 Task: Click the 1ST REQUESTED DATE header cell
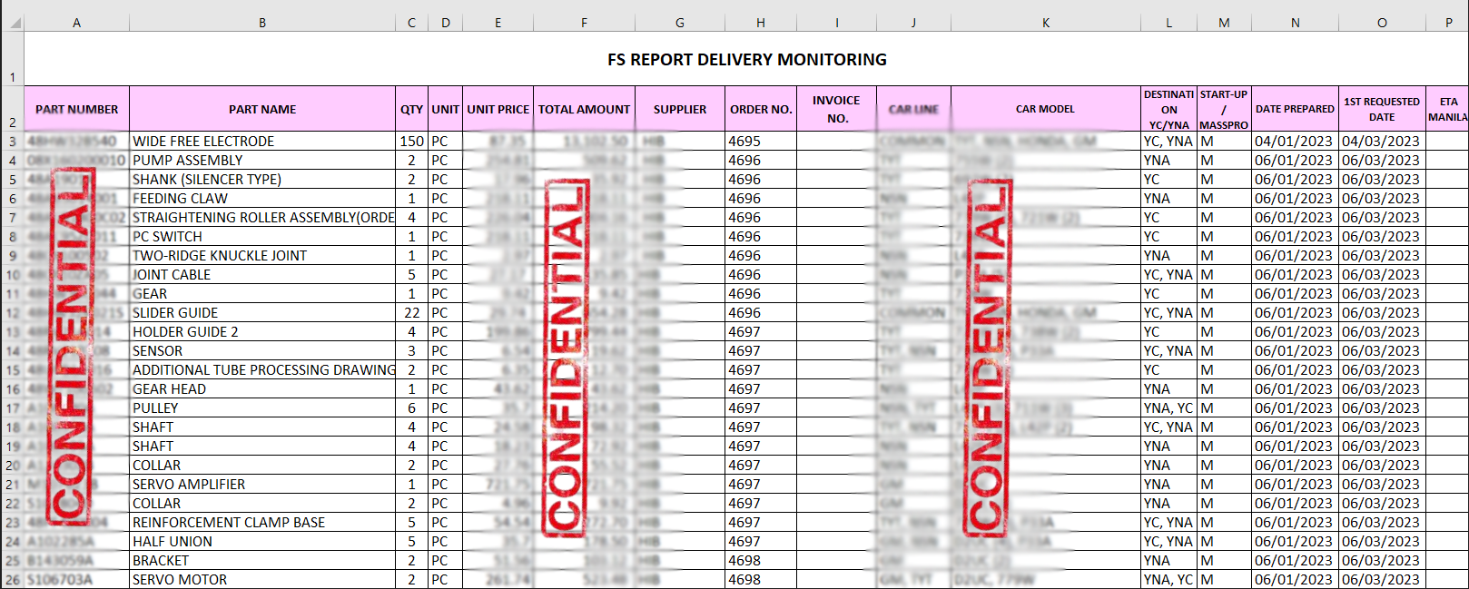tap(1382, 109)
